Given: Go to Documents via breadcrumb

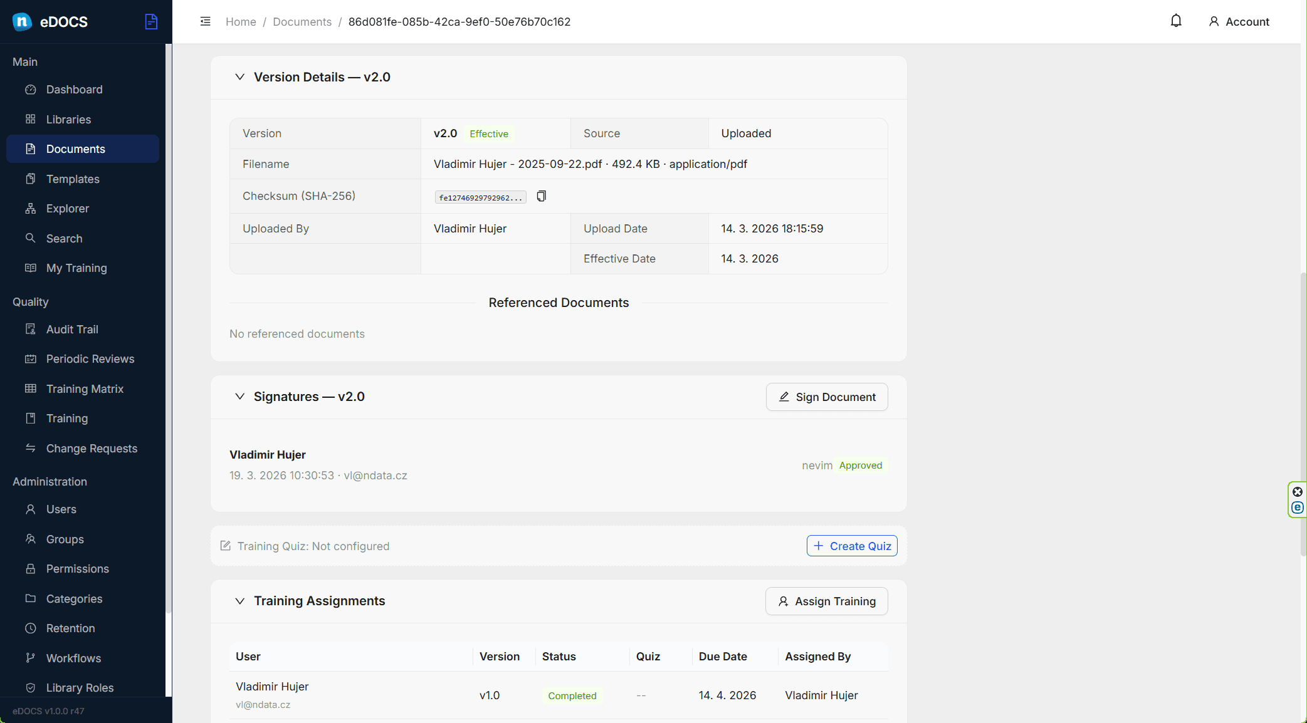Looking at the screenshot, I should (x=302, y=21).
